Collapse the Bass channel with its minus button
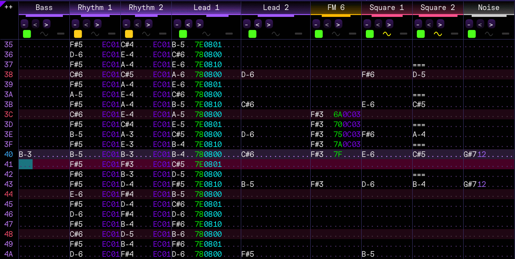This screenshot has height=259, width=515. [x=24, y=24]
